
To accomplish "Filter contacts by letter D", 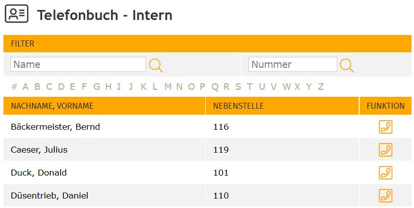I will point(61,87).
